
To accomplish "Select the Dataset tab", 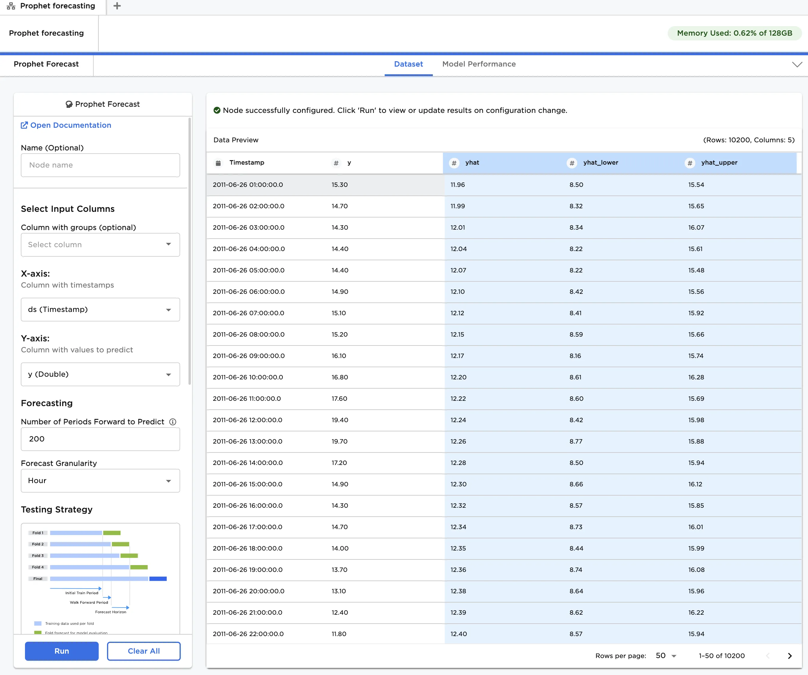I will point(408,64).
